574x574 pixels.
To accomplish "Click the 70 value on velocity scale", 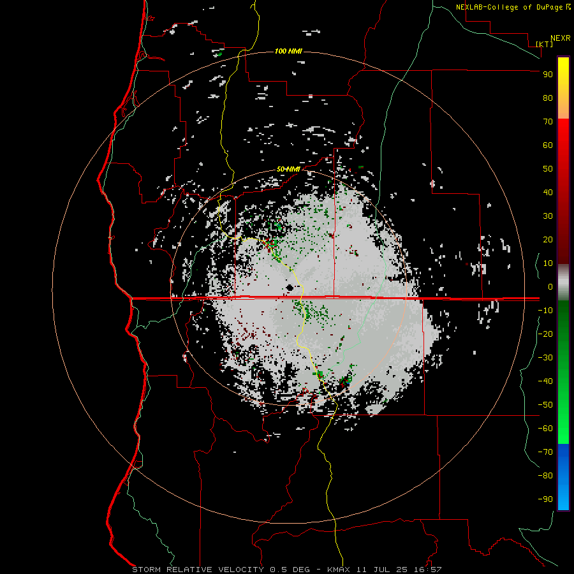I will pos(548,122).
